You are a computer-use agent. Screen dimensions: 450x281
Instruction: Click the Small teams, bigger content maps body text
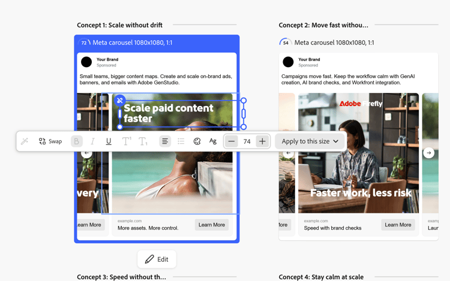click(156, 79)
